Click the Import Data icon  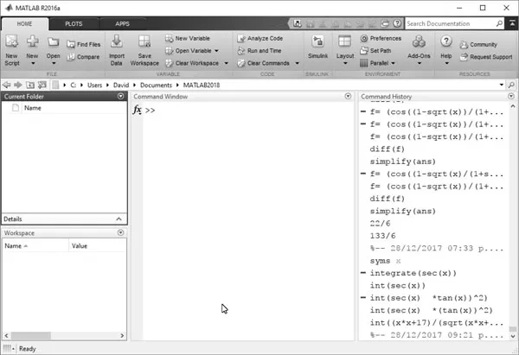117,47
